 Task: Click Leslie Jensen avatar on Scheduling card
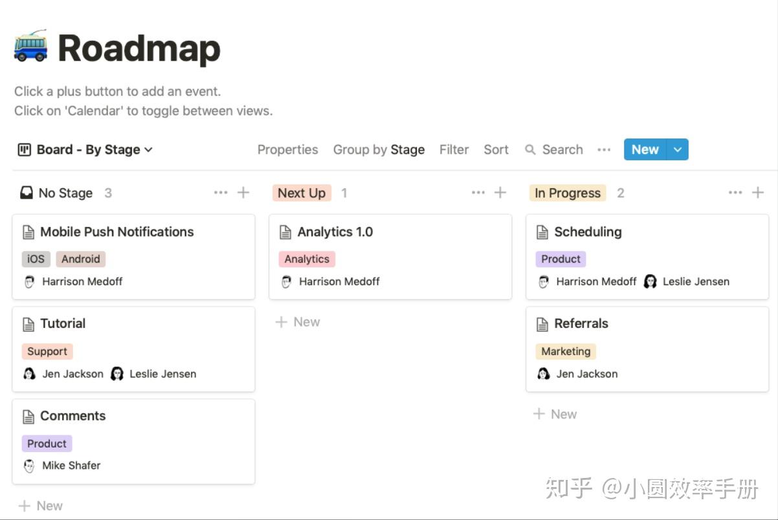[650, 281]
